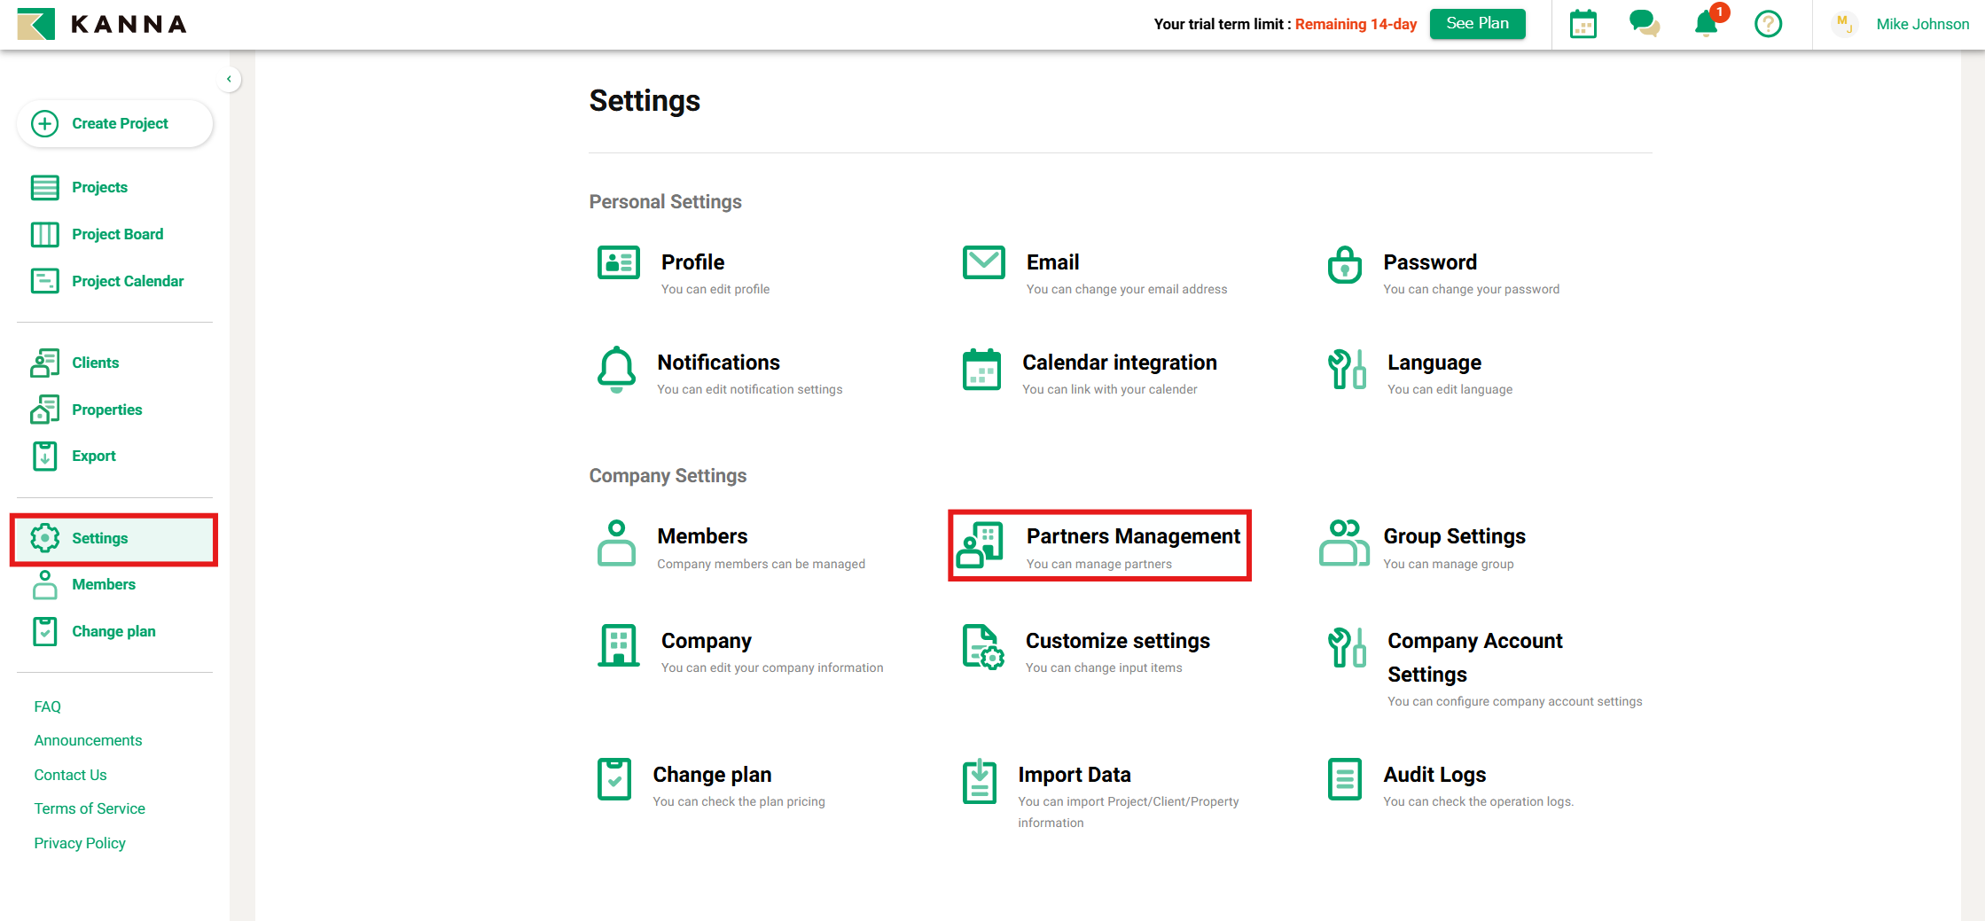The image size is (1985, 921).
Task: Click the Calendar integration icon
Action: coord(981,370)
